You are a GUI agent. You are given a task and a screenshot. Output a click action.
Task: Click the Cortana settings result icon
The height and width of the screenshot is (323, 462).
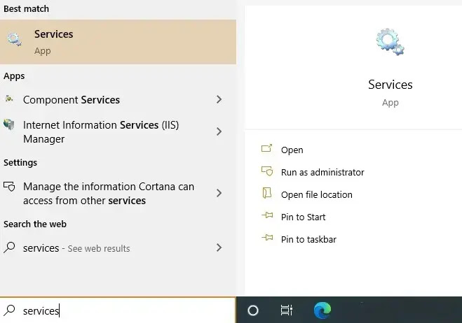click(9, 187)
